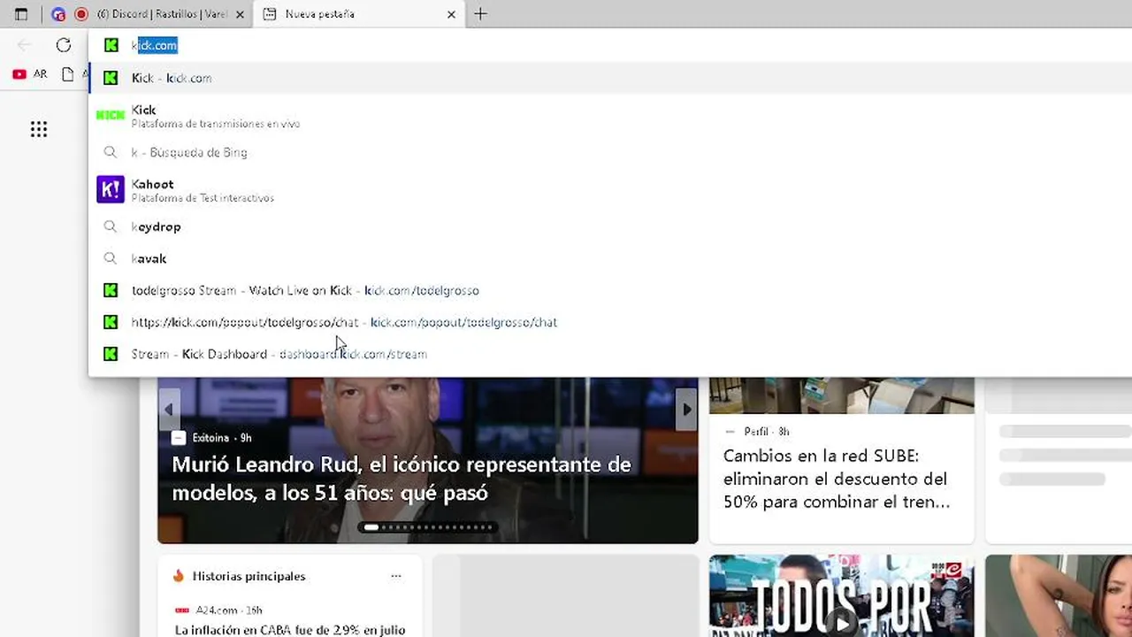Switch to the Discord Rastrillos tab

click(x=150, y=14)
